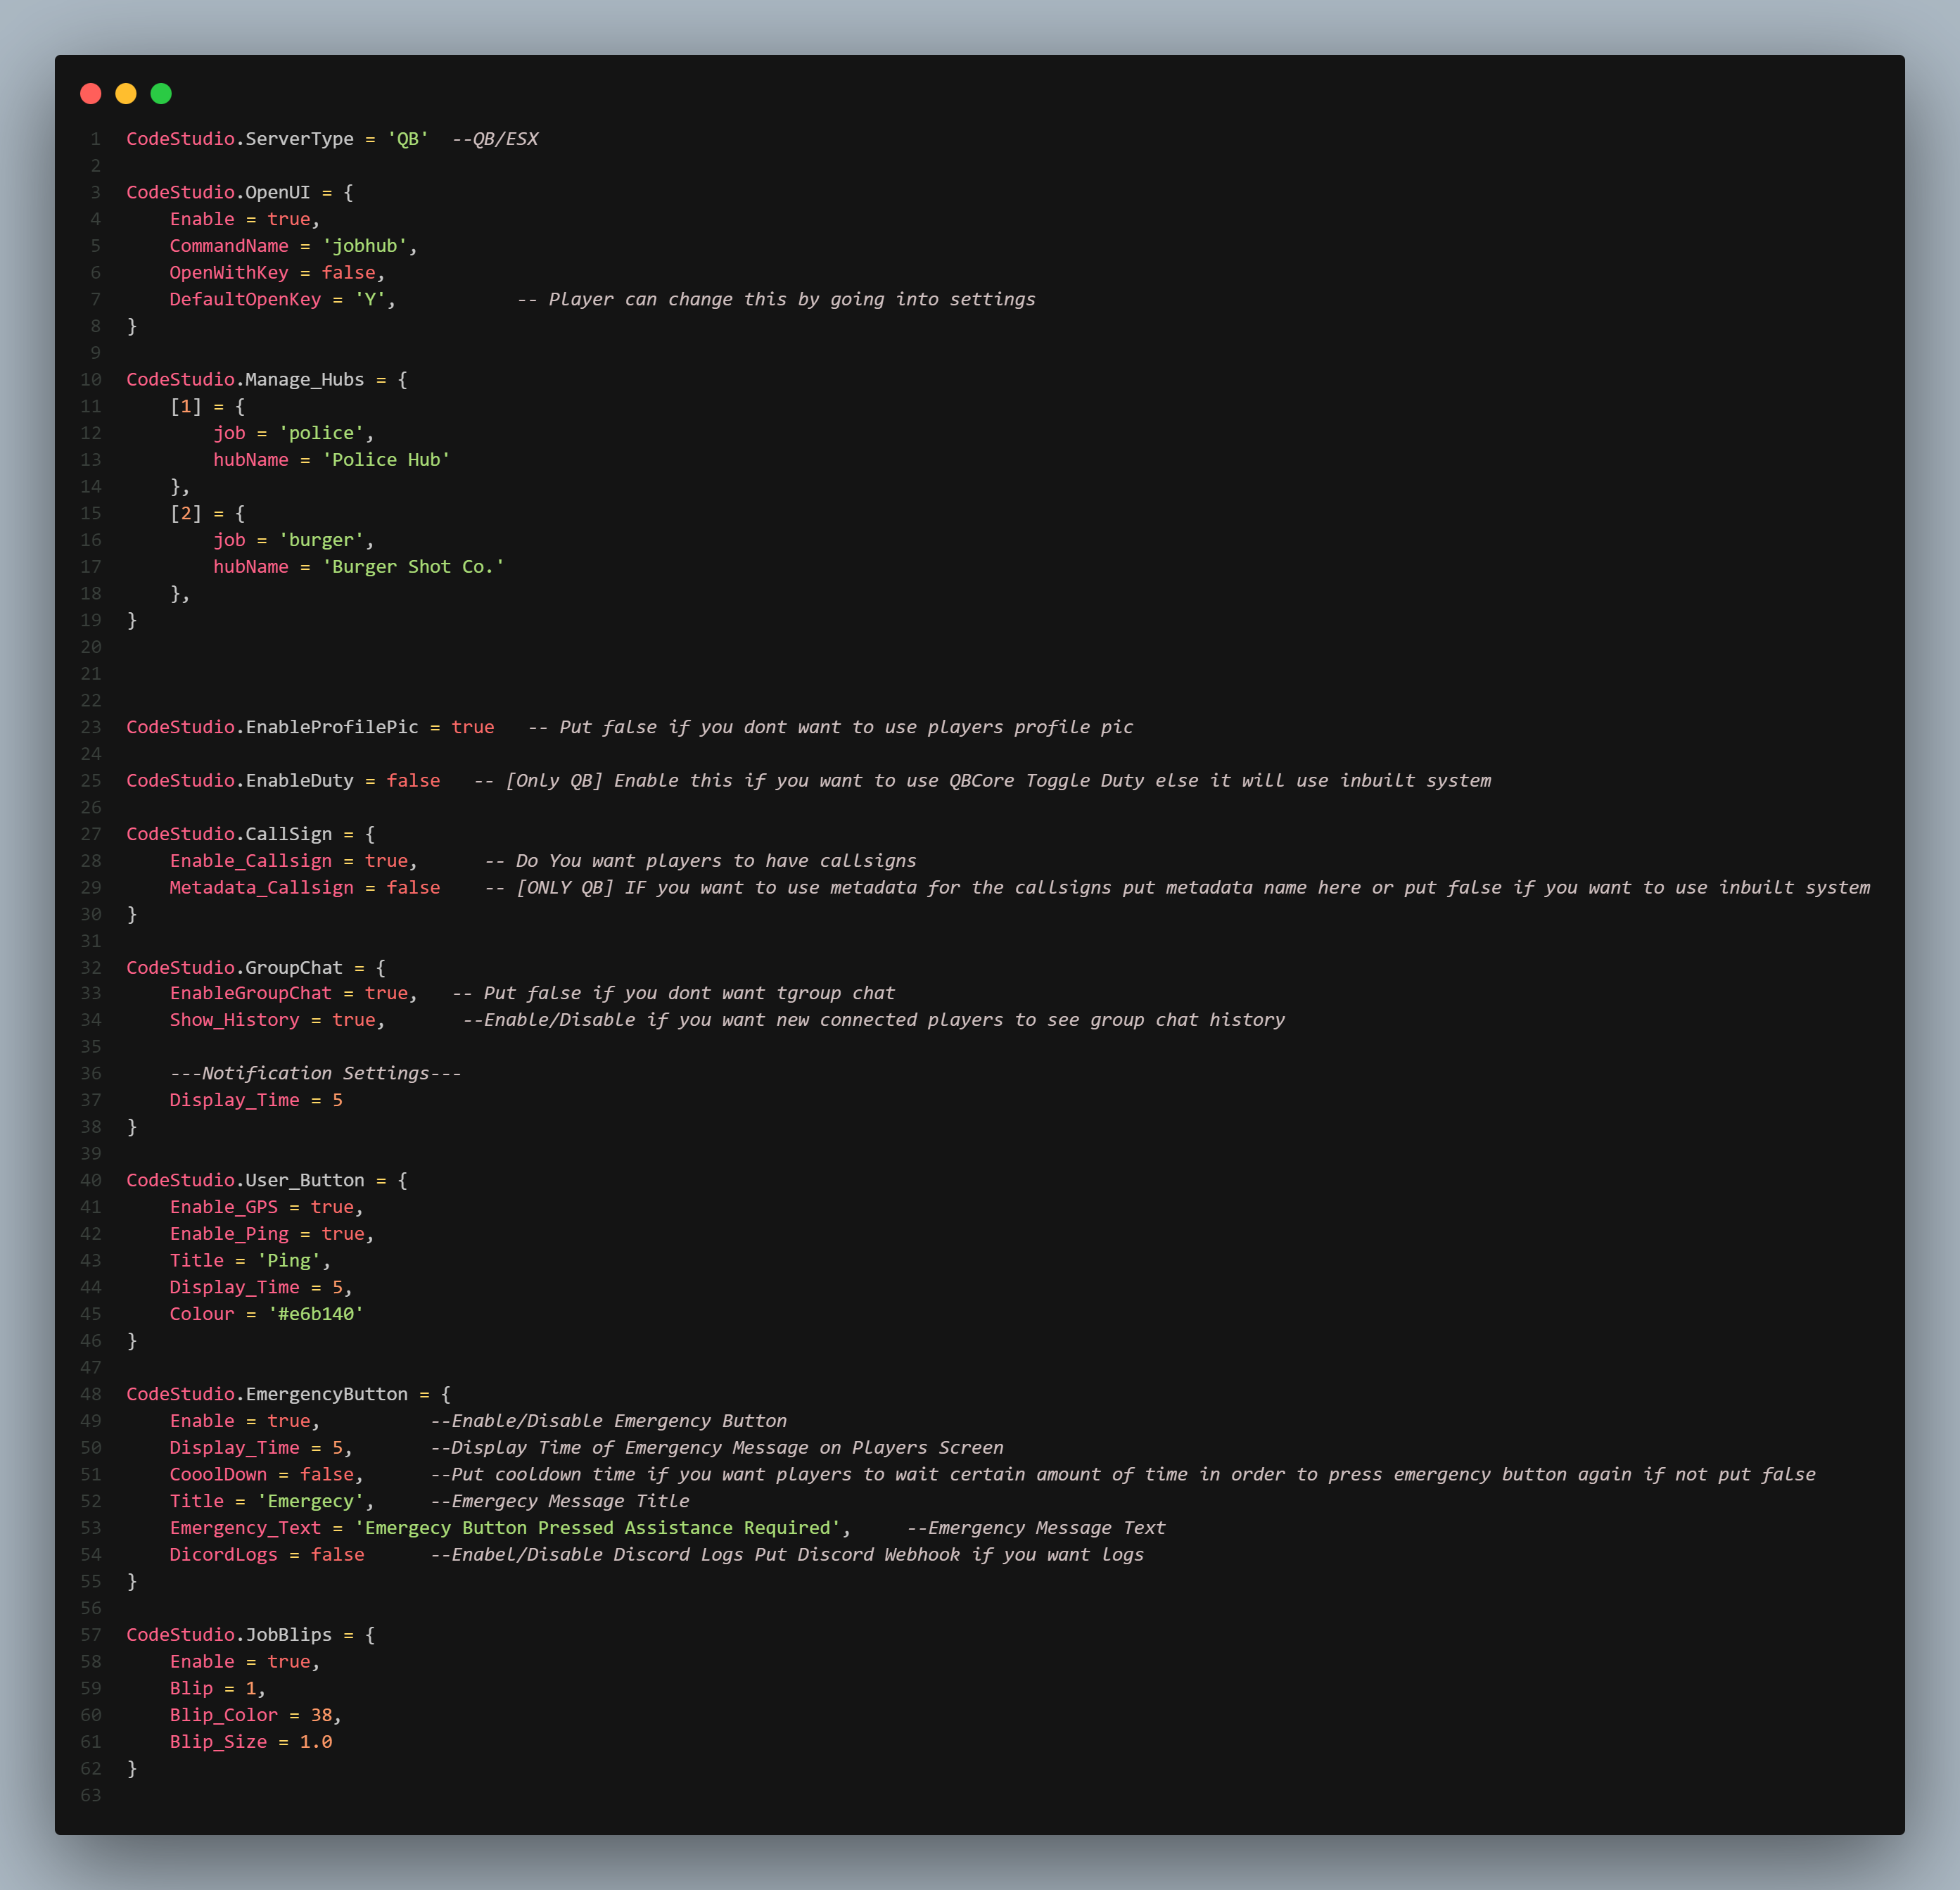Click comment 'Do You want players to have callsigns'
This screenshot has width=1960, height=1890.
click(x=716, y=861)
